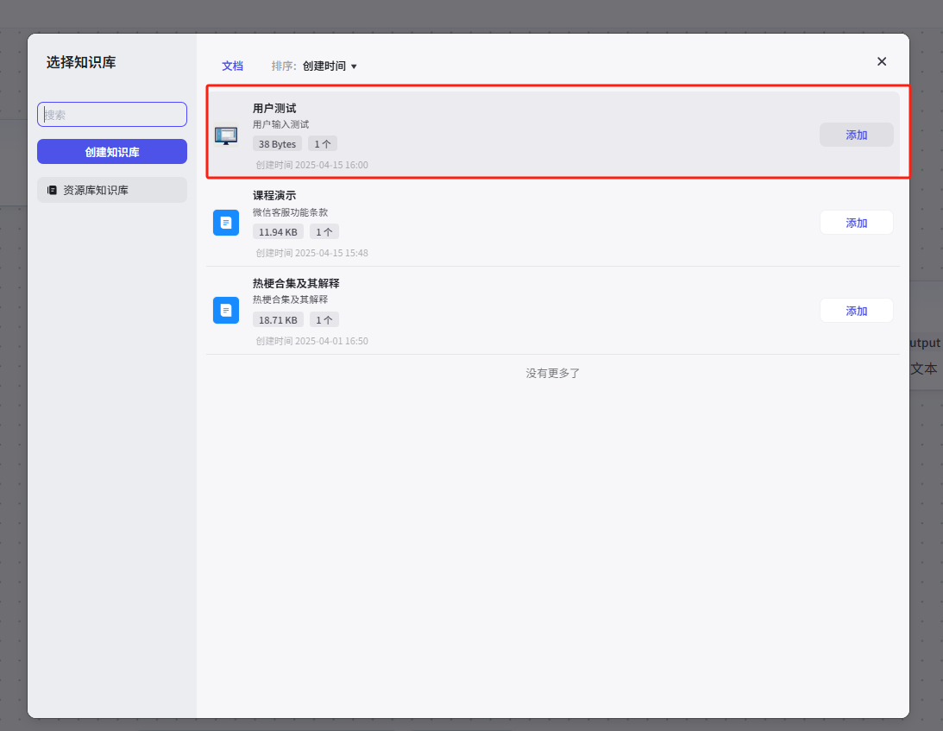943x731 pixels.
Task: Click the 18.71 KB size tag
Action: point(278,320)
